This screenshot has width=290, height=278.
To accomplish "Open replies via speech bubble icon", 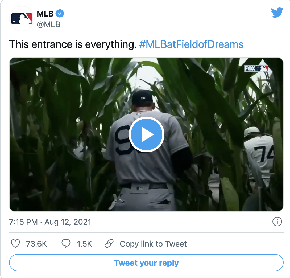I will pos(66,244).
